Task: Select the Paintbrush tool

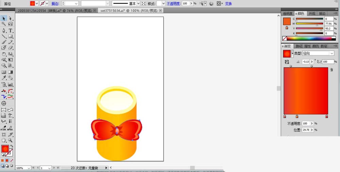Action: pos(4,42)
